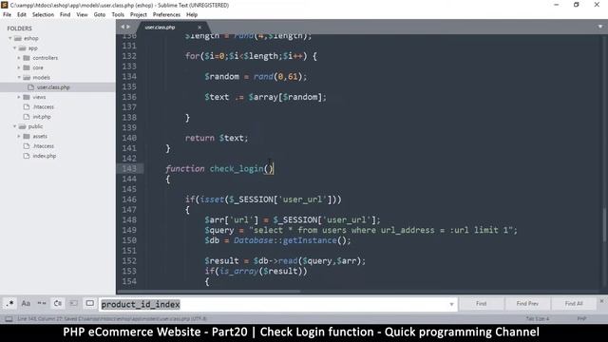Viewport: 608px width, 342px height.
Task: Click the Find All button
Action: pos(574,304)
